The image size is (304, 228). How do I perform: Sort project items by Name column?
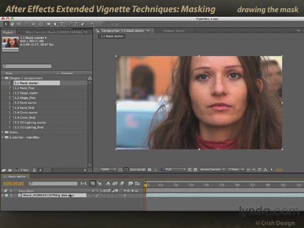[x=9, y=73]
